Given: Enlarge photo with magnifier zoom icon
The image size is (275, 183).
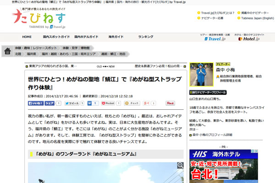Looking at the screenshot, I should (x=180, y=165).
